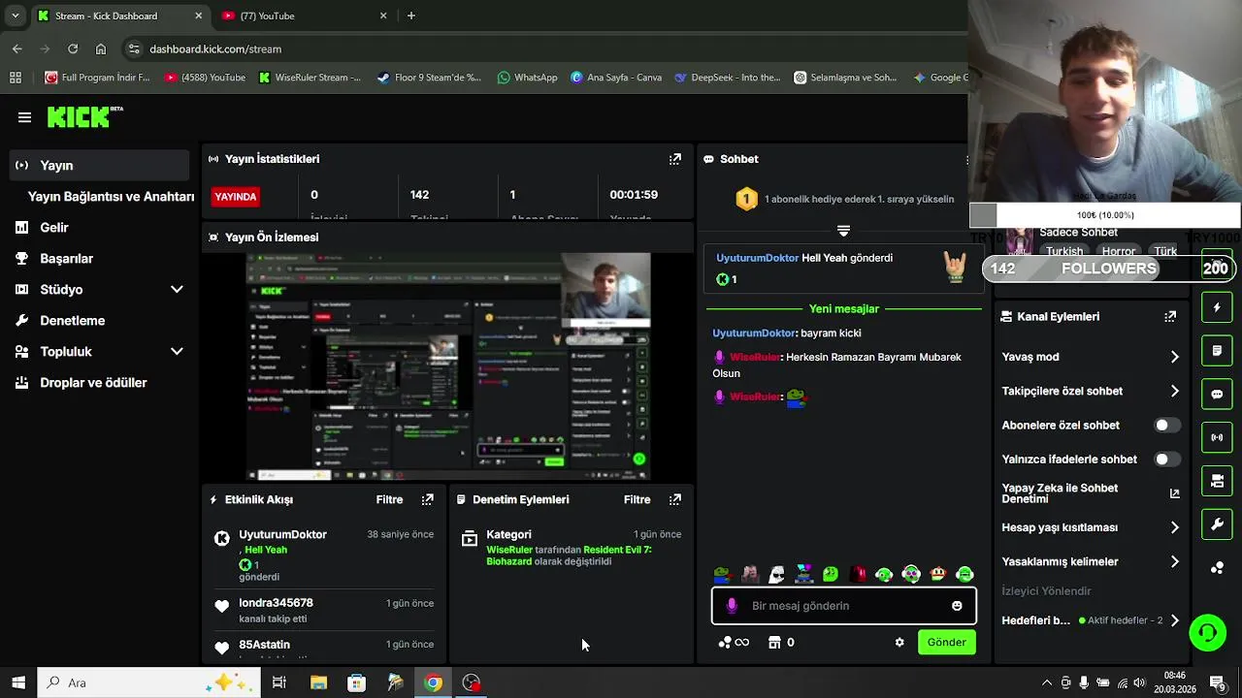This screenshot has width=1242, height=698.
Task: Open chat settings gear icon
Action: (899, 642)
